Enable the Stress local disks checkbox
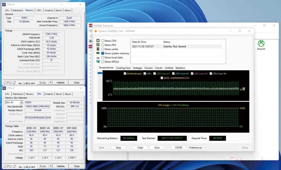Image resolution: width=281 pixels, height=170 pixels. [x=103, y=57]
